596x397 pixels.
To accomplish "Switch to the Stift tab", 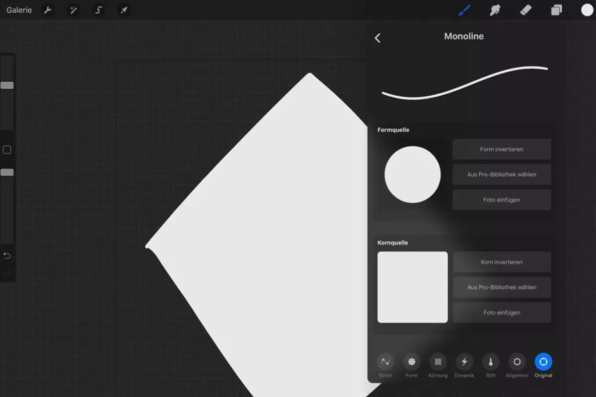I will point(491,366).
